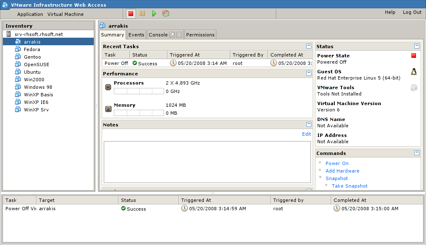Click the 1024 MB memory value
The width and height of the screenshot is (426, 245).
[176, 105]
